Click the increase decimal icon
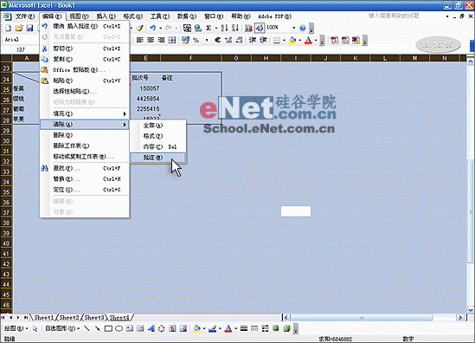Image resolution: width=475 pixels, height=343 pixels. point(228,40)
